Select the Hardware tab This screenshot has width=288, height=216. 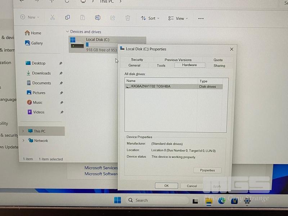190,65
